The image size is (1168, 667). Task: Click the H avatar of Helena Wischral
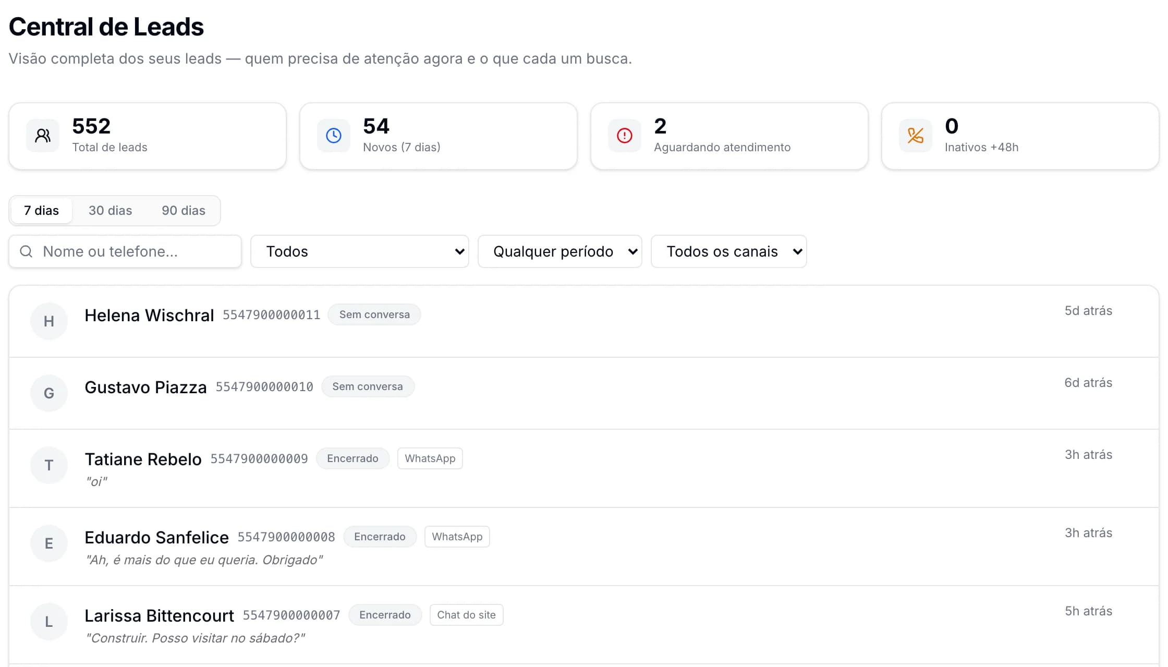point(49,321)
